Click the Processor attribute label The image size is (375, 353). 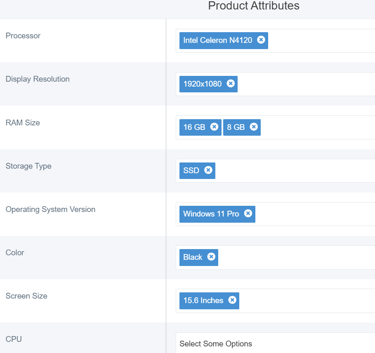23,35
